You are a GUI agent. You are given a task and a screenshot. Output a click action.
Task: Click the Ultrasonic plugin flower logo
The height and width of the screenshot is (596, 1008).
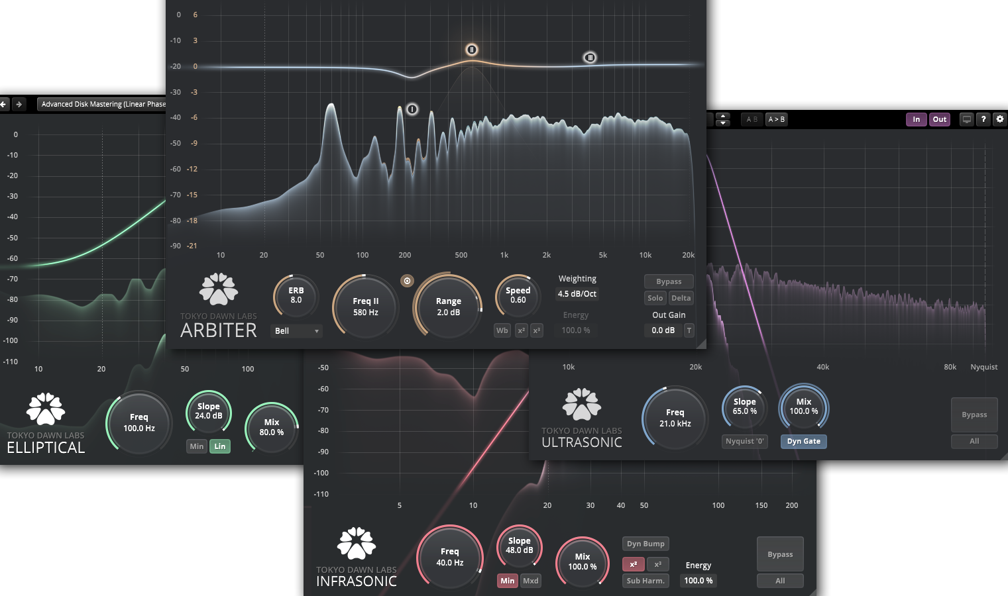tap(582, 405)
